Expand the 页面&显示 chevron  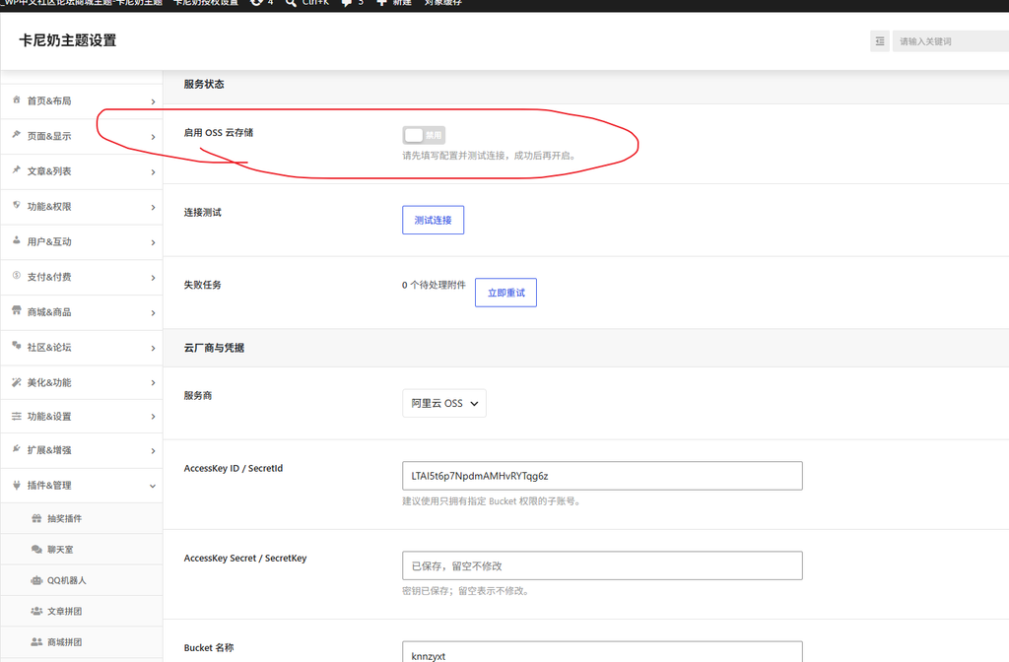click(x=153, y=137)
